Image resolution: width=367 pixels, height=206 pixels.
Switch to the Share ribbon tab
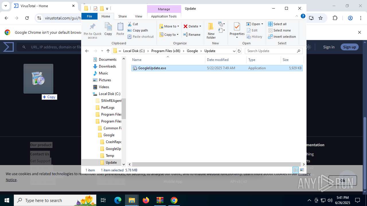[122, 16]
